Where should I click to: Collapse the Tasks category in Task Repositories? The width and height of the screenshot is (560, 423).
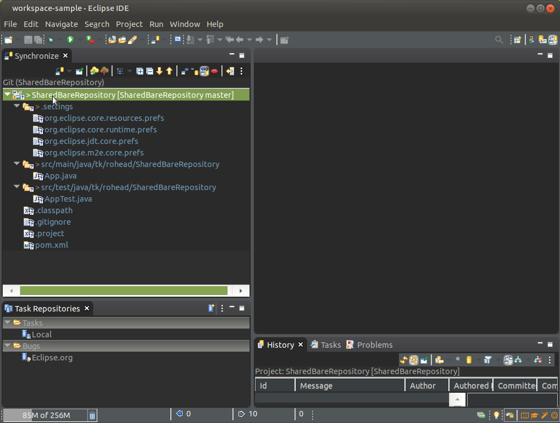point(8,323)
